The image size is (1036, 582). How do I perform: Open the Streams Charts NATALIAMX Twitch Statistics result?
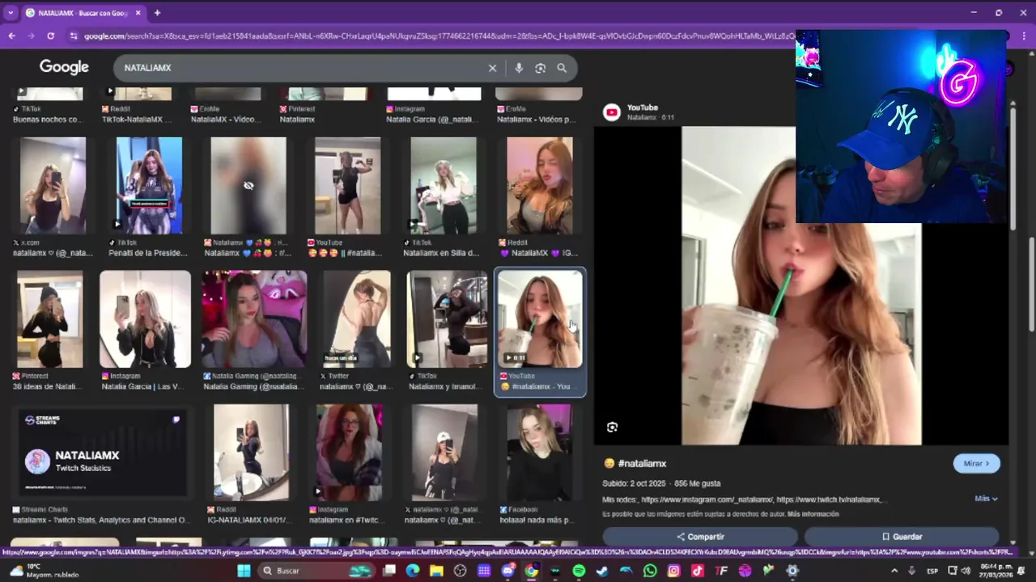coord(102,453)
